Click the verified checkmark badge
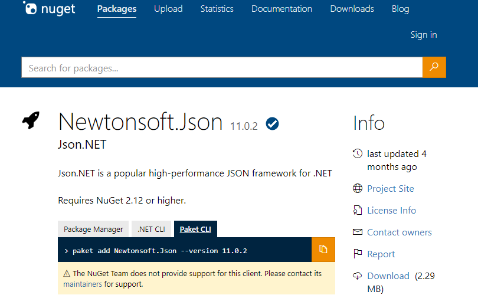 click(272, 124)
